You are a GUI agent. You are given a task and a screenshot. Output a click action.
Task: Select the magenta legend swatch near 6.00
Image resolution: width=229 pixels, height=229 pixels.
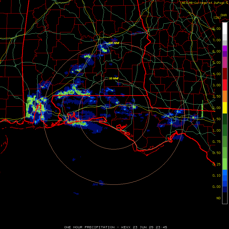tap(225, 48)
